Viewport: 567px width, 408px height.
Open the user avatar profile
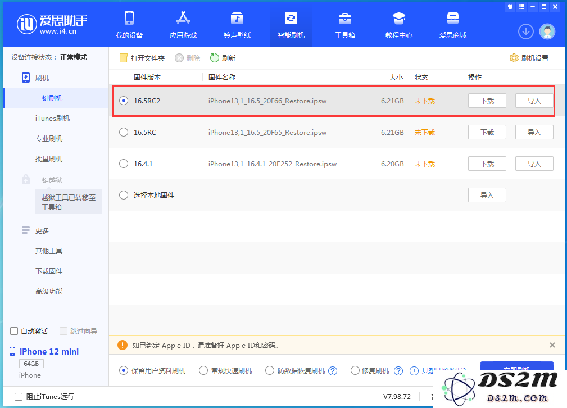(x=547, y=31)
